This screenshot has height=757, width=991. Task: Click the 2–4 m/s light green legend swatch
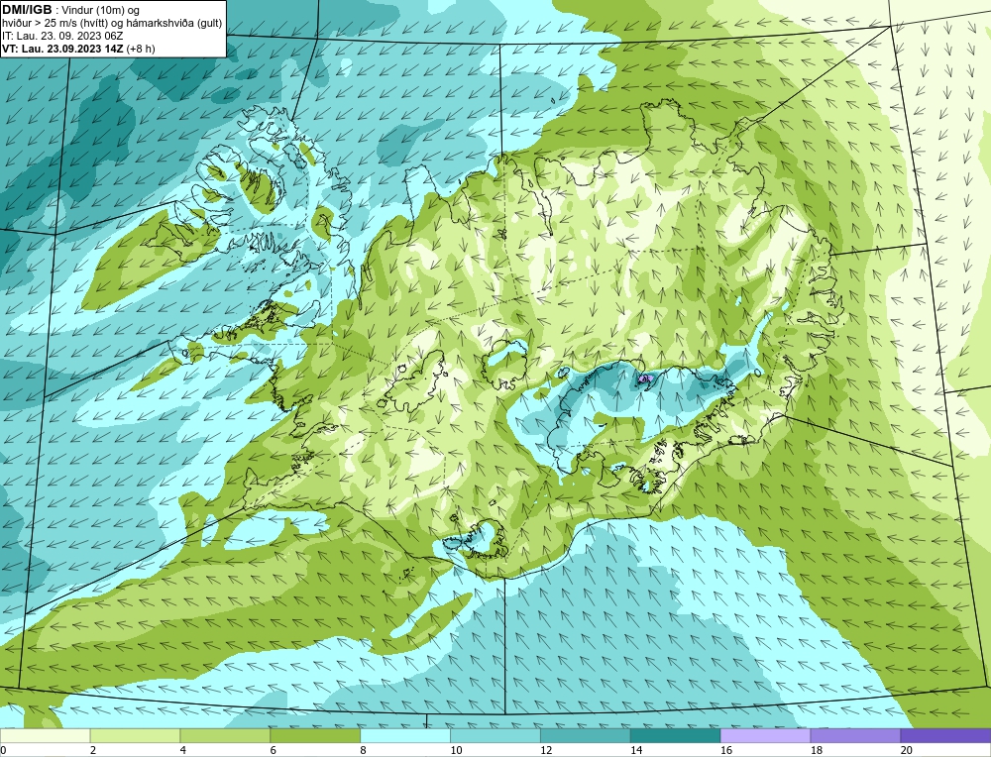pos(135,735)
